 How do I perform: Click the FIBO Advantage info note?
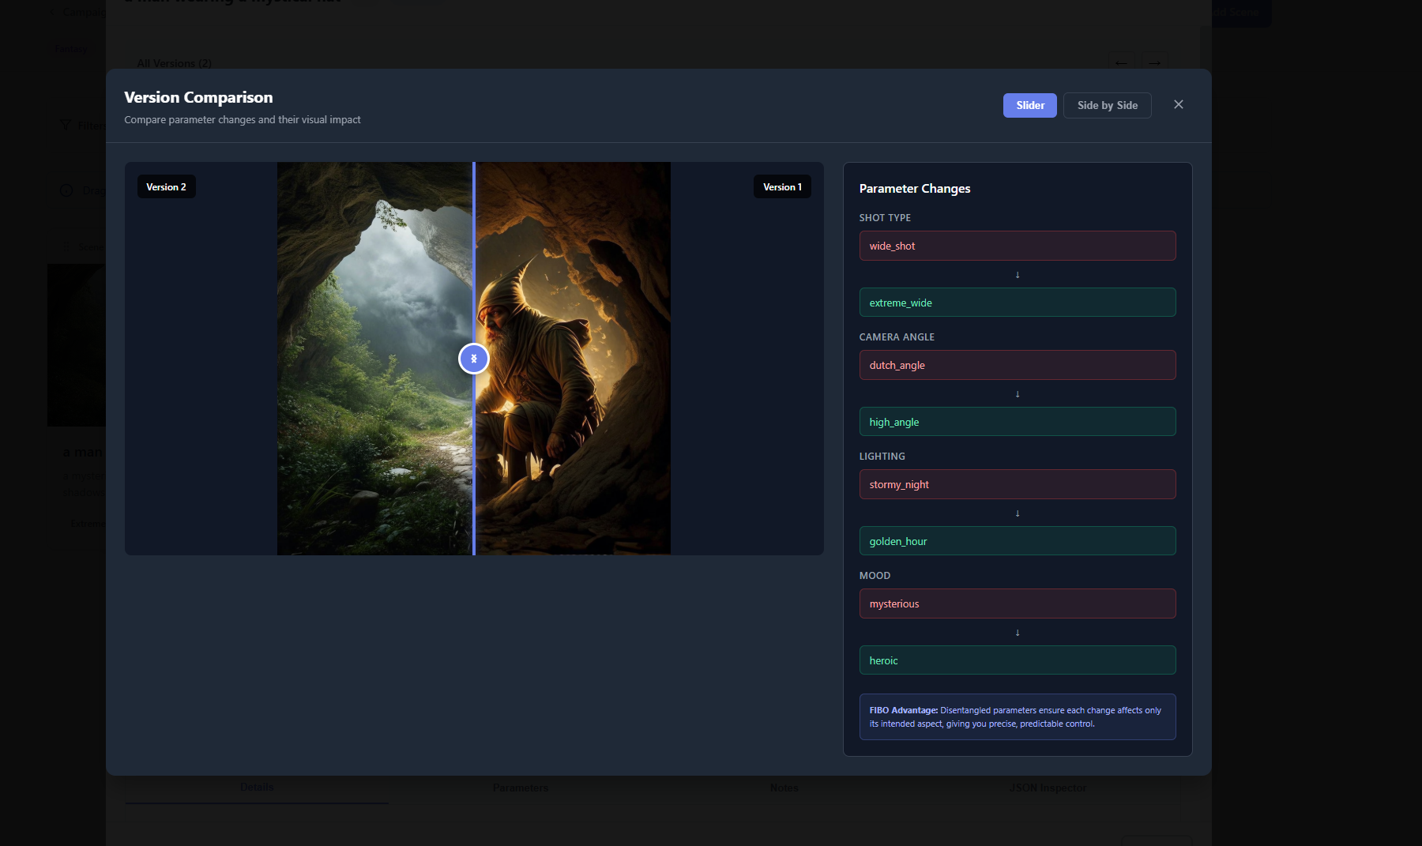[x=1018, y=716]
